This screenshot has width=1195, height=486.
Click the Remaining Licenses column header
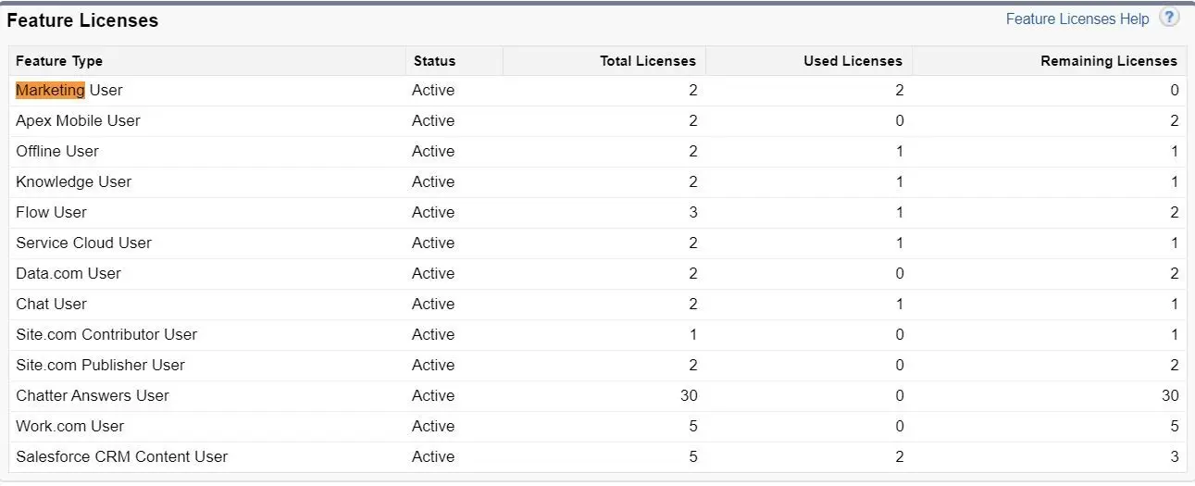click(1109, 61)
